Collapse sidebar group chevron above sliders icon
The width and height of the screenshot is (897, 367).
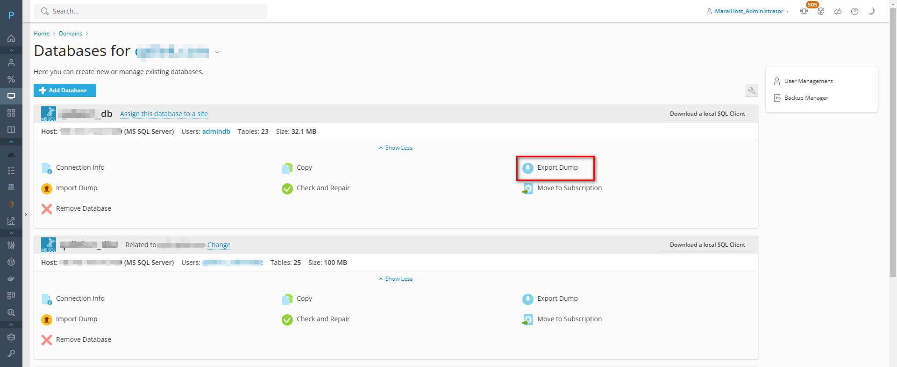click(11, 233)
